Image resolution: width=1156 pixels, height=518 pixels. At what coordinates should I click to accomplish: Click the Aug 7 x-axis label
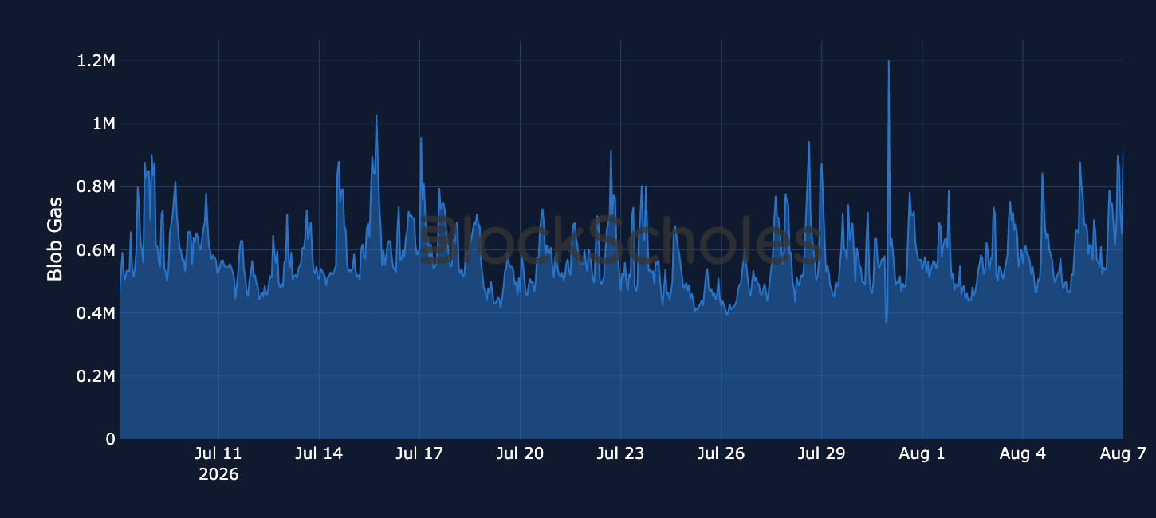[1123, 454]
